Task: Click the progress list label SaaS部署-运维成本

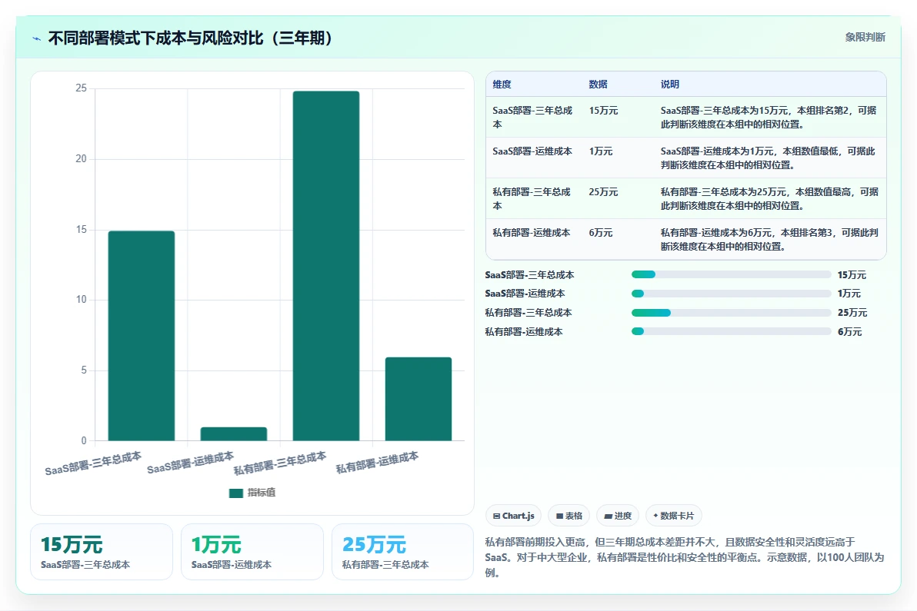Action: coord(525,294)
